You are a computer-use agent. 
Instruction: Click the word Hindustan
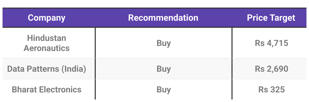47,38
